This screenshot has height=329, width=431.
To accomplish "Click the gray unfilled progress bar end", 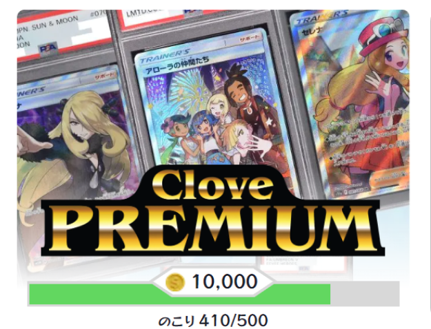I will pyautogui.click(x=365, y=294).
